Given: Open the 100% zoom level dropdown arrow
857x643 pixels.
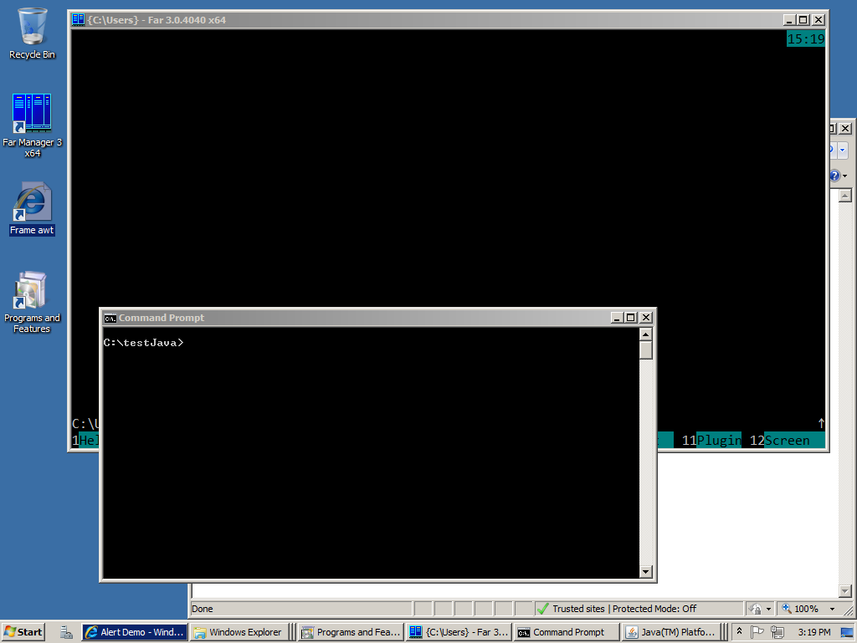Looking at the screenshot, I should [x=833, y=610].
